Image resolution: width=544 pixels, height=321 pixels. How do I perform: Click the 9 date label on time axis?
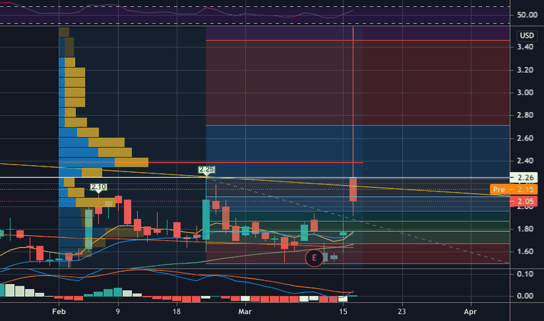pos(117,311)
